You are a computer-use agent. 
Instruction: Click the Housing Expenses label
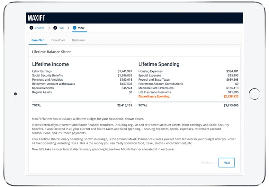pos(150,71)
